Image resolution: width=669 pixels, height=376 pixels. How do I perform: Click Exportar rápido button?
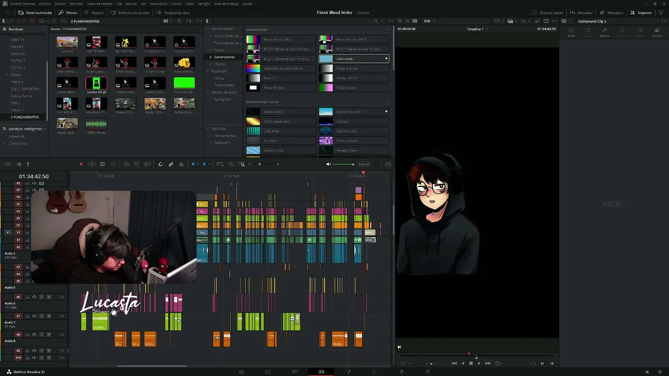tap(548, 13)
